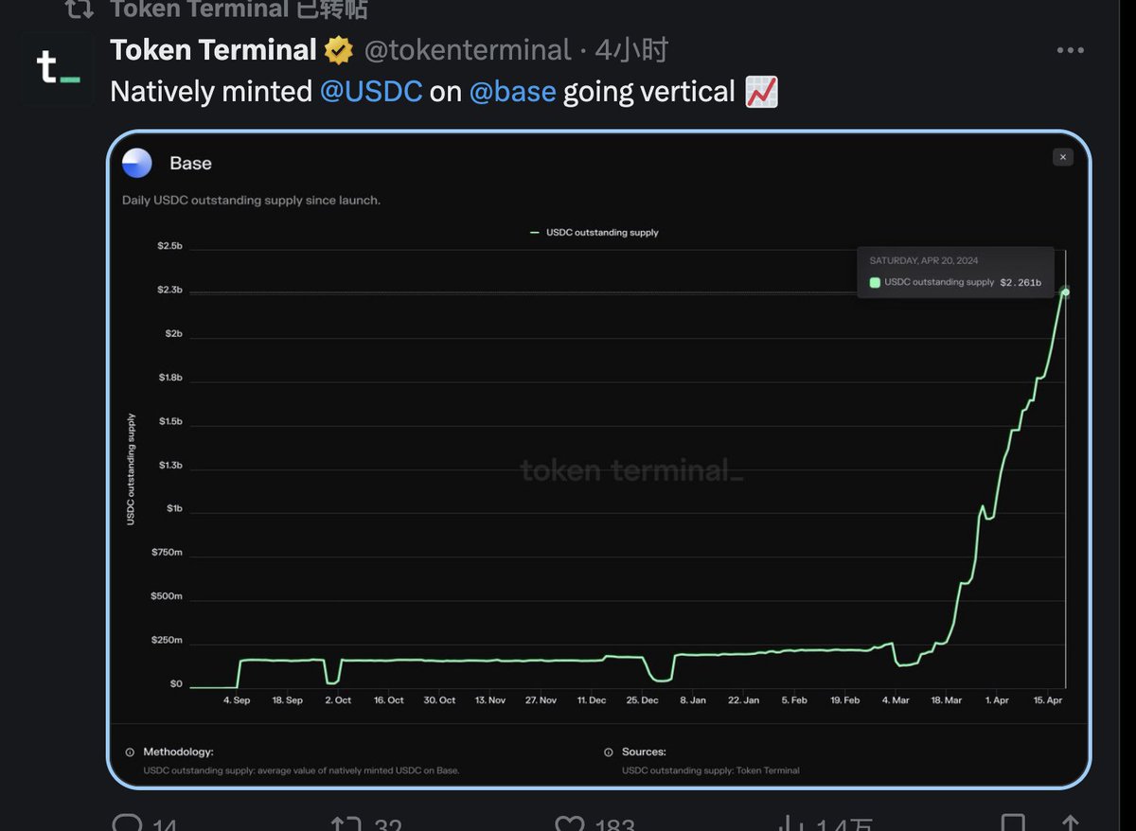Open Token Terminal profile avatar

click(57, 69)
